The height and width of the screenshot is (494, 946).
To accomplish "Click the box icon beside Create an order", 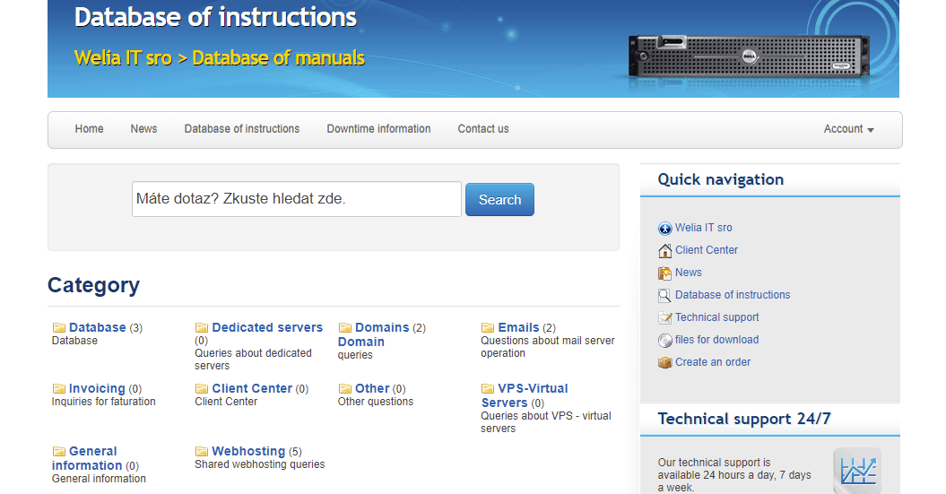I will pos(664,362).
